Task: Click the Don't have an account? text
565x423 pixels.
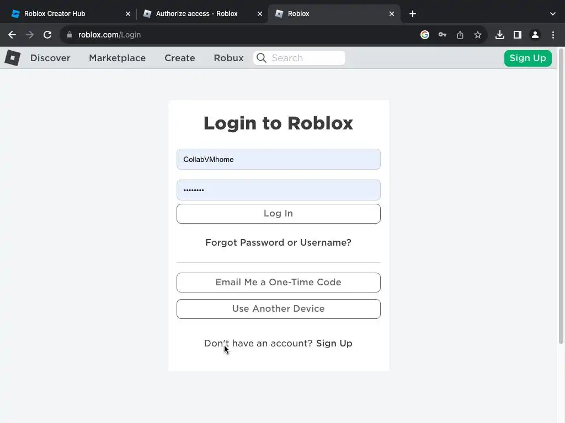Action: coord(258,344)
